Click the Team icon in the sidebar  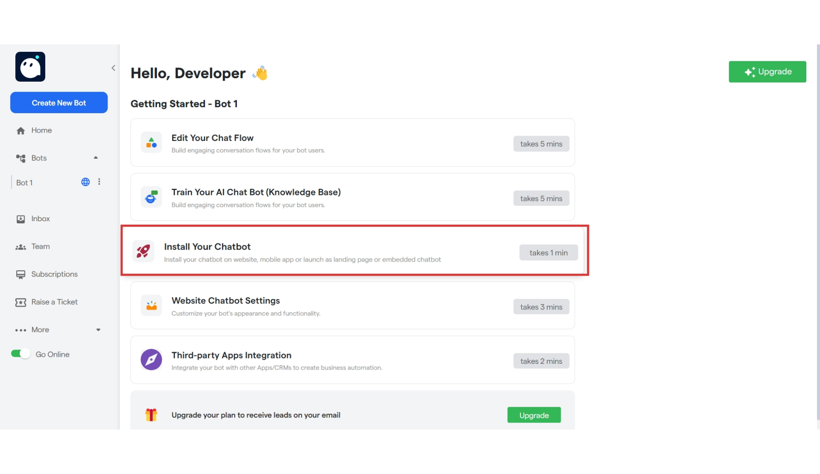click(x=21, y=246)
